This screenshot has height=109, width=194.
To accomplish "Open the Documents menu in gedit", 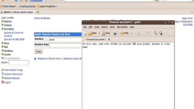I will (122, 27).
